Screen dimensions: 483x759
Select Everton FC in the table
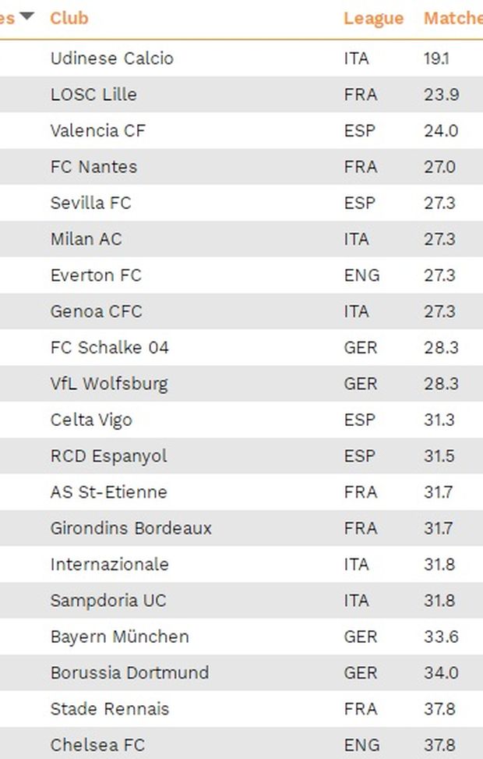(96, 275)
